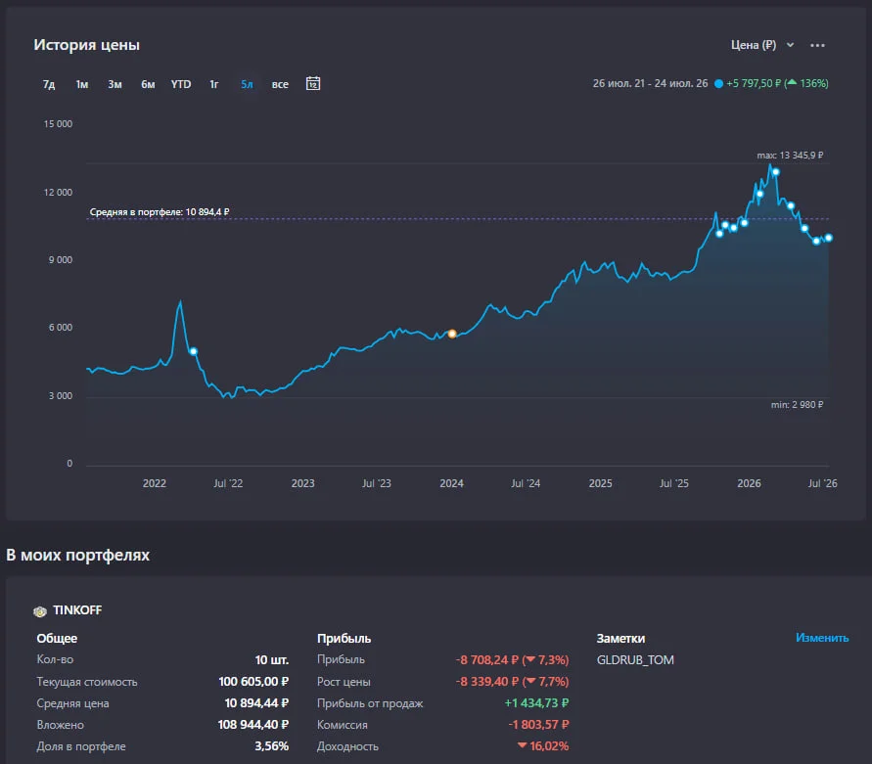This screenshot has width=872, height=764.
Task: Click Изменить to edit notes
Action: pyautogui.click(x=822, y=638)
